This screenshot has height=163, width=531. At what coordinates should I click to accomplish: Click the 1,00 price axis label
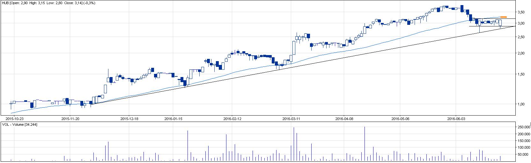tap(521, 104)
